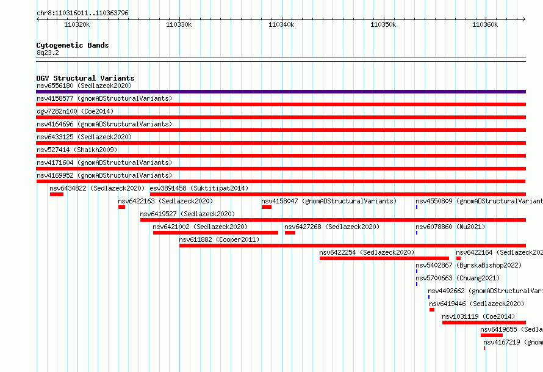Open esv3891458 (Suktitipat2014) label

point(199,188)
